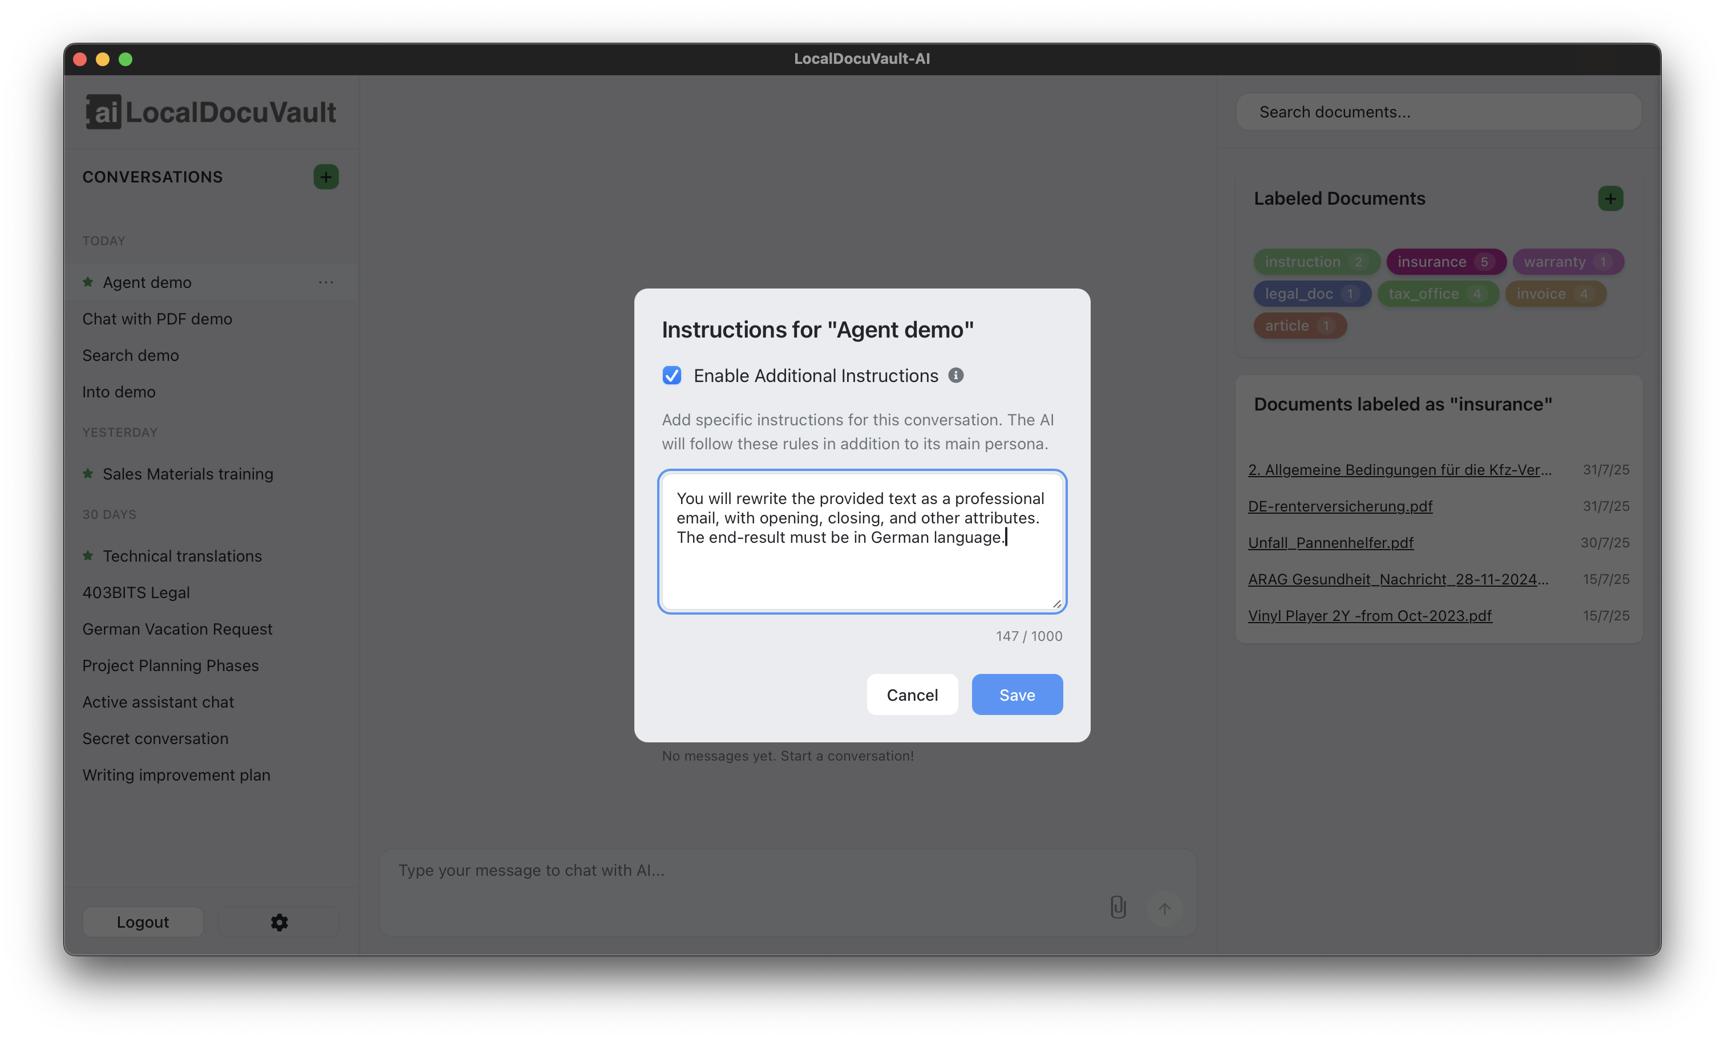Click the info icon beside Enable Additional Instructions
The height and width of the screenshot is (1040, 1725).
tap(955, 376)
